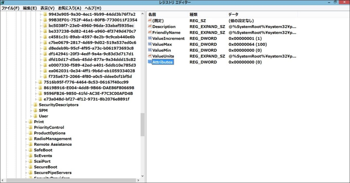The width and height of the screenshot is (350, 183).
Task: Select the c7be0679-2817-4d69 key
Action: point(92,42)
